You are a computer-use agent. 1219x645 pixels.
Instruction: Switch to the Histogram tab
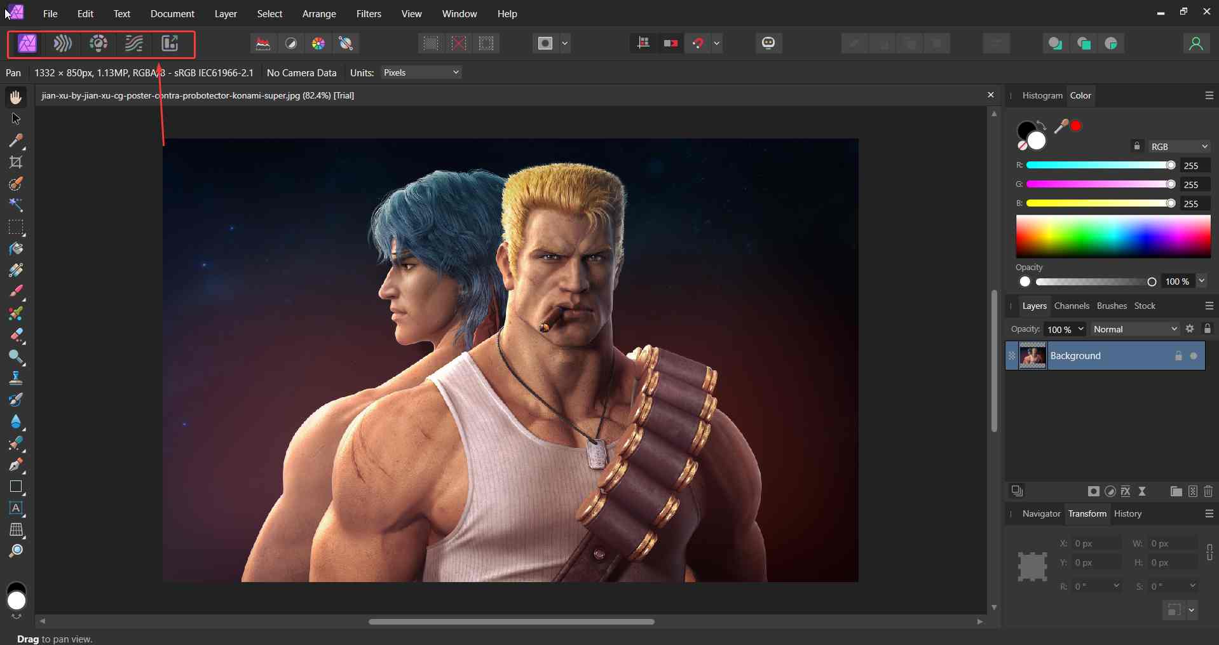[1042, 95]
